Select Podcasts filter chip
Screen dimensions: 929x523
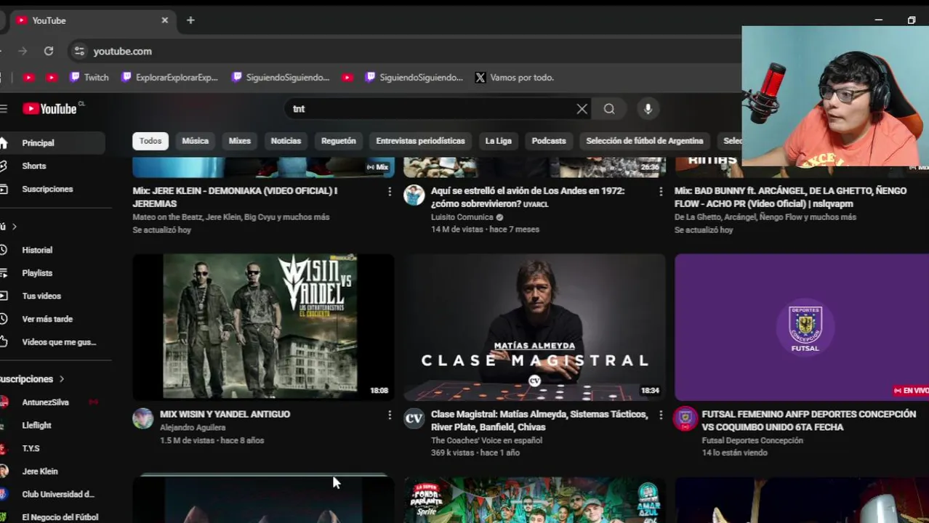[549, 141]
